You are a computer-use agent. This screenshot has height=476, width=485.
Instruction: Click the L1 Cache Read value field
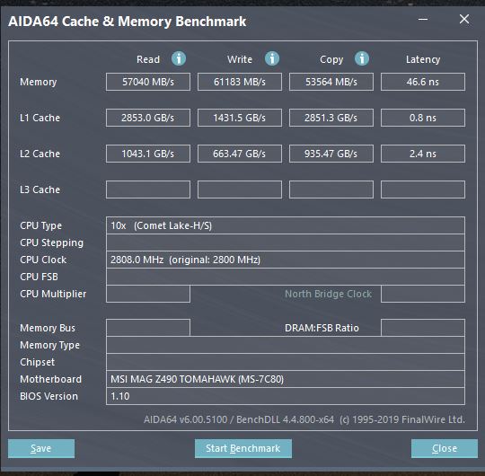tap(148, 118)
